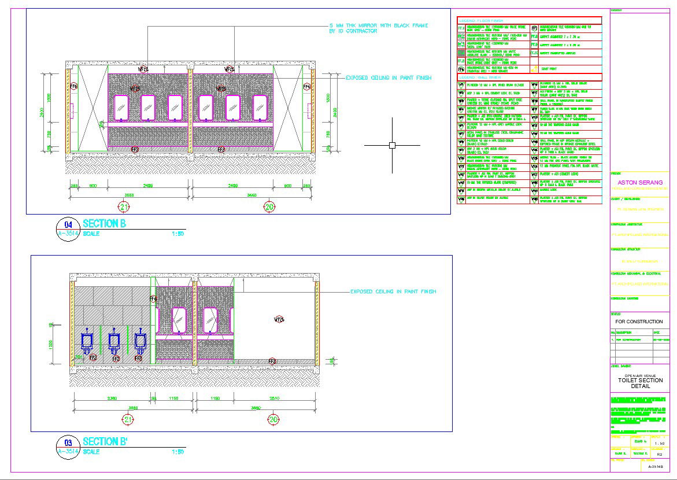
Task: Click Section B exposed ceiling note
Action: point(389,77)
